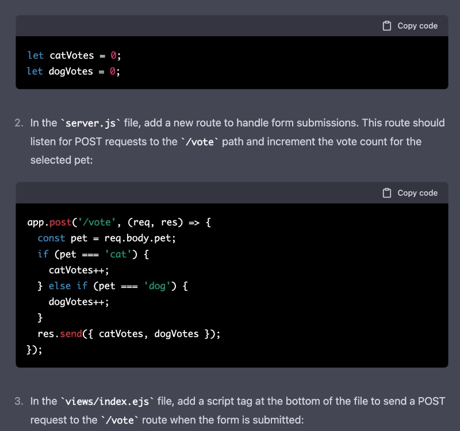Click the upper Copy code button
The height and width of the screenshot is (431, 460).
408,25
